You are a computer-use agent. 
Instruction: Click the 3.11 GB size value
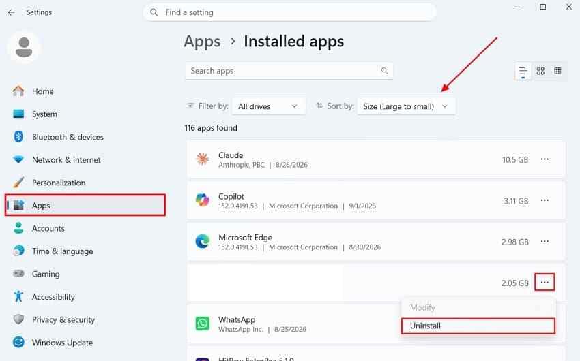[516, 201]
